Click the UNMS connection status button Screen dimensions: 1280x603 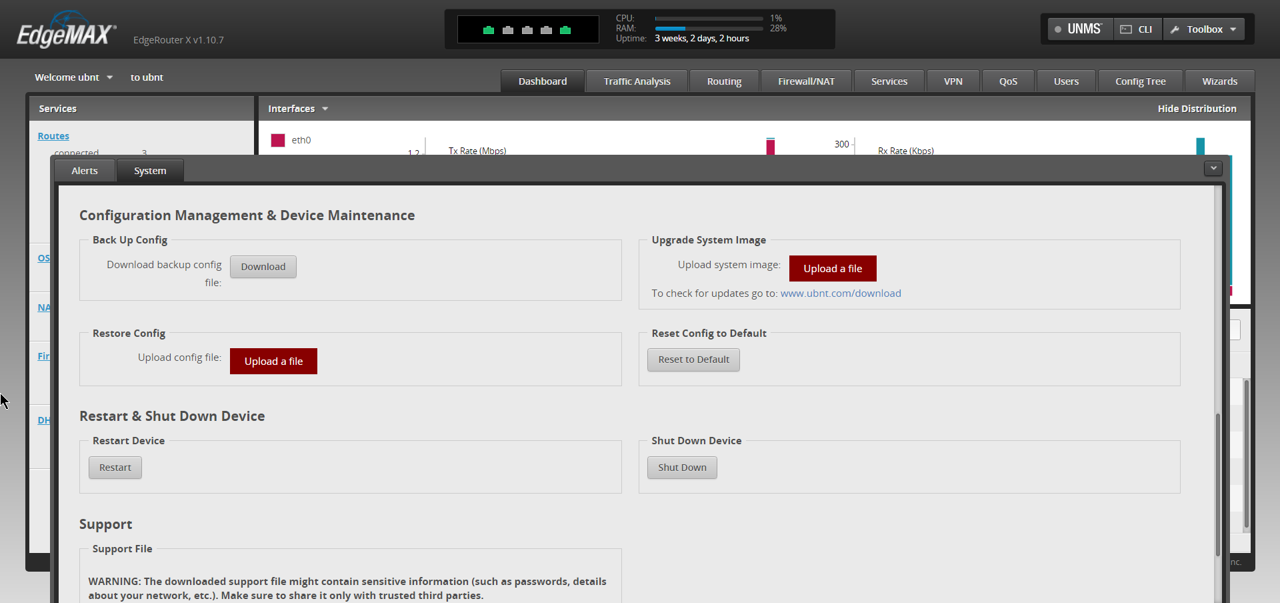[1079, 29]
